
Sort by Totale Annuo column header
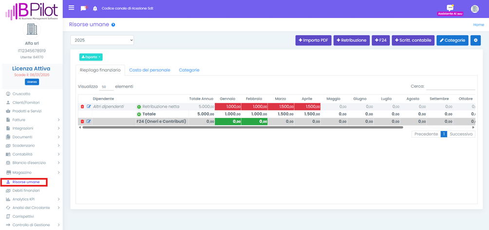[202, 98]
